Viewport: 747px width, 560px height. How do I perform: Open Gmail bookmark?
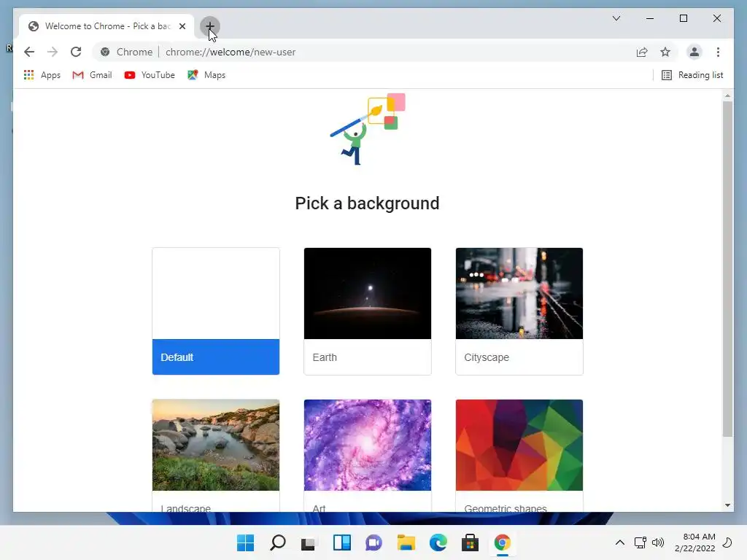[92, 75]
